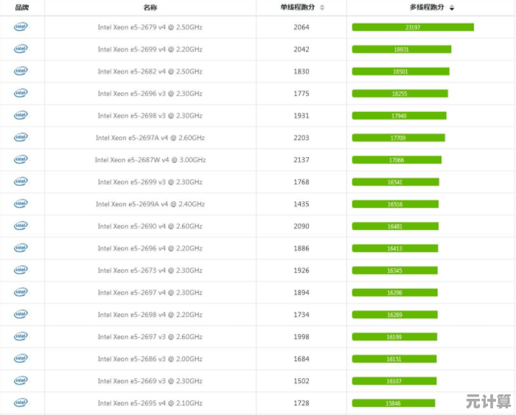Click the Intel icon next to e5-2697A v4
This screenshot has width=516, height=415.
[21, 138]
